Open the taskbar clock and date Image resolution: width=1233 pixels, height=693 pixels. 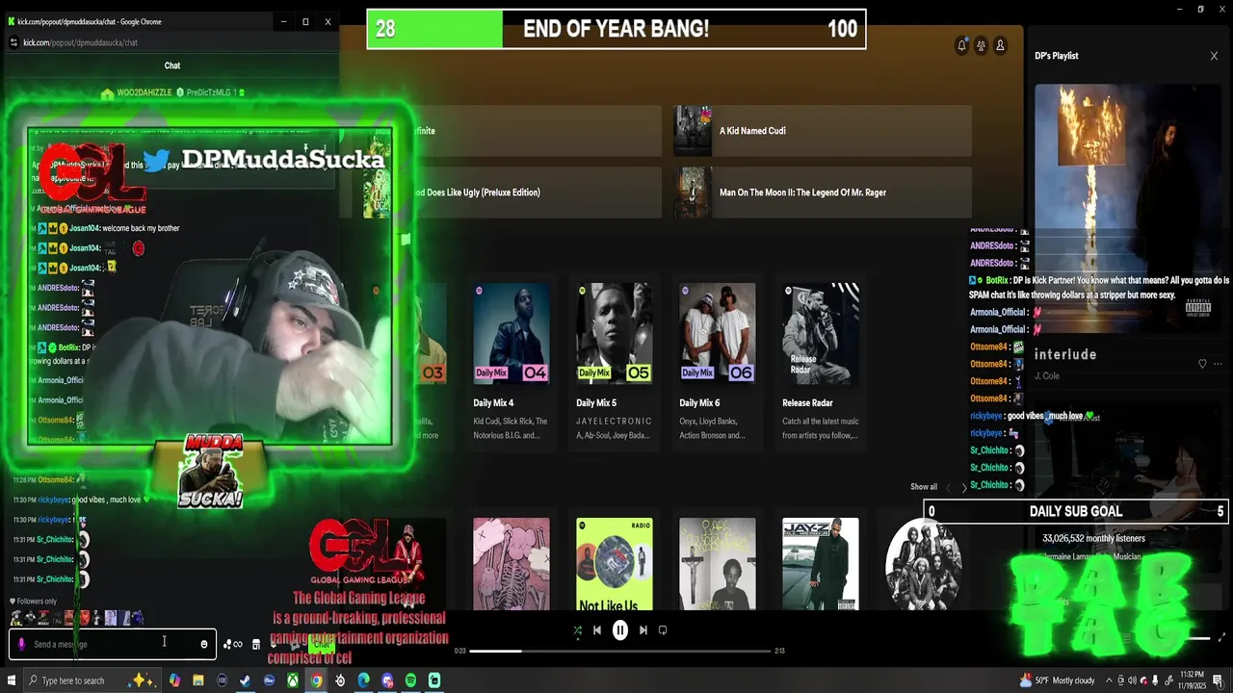(x=1191, y=680)
